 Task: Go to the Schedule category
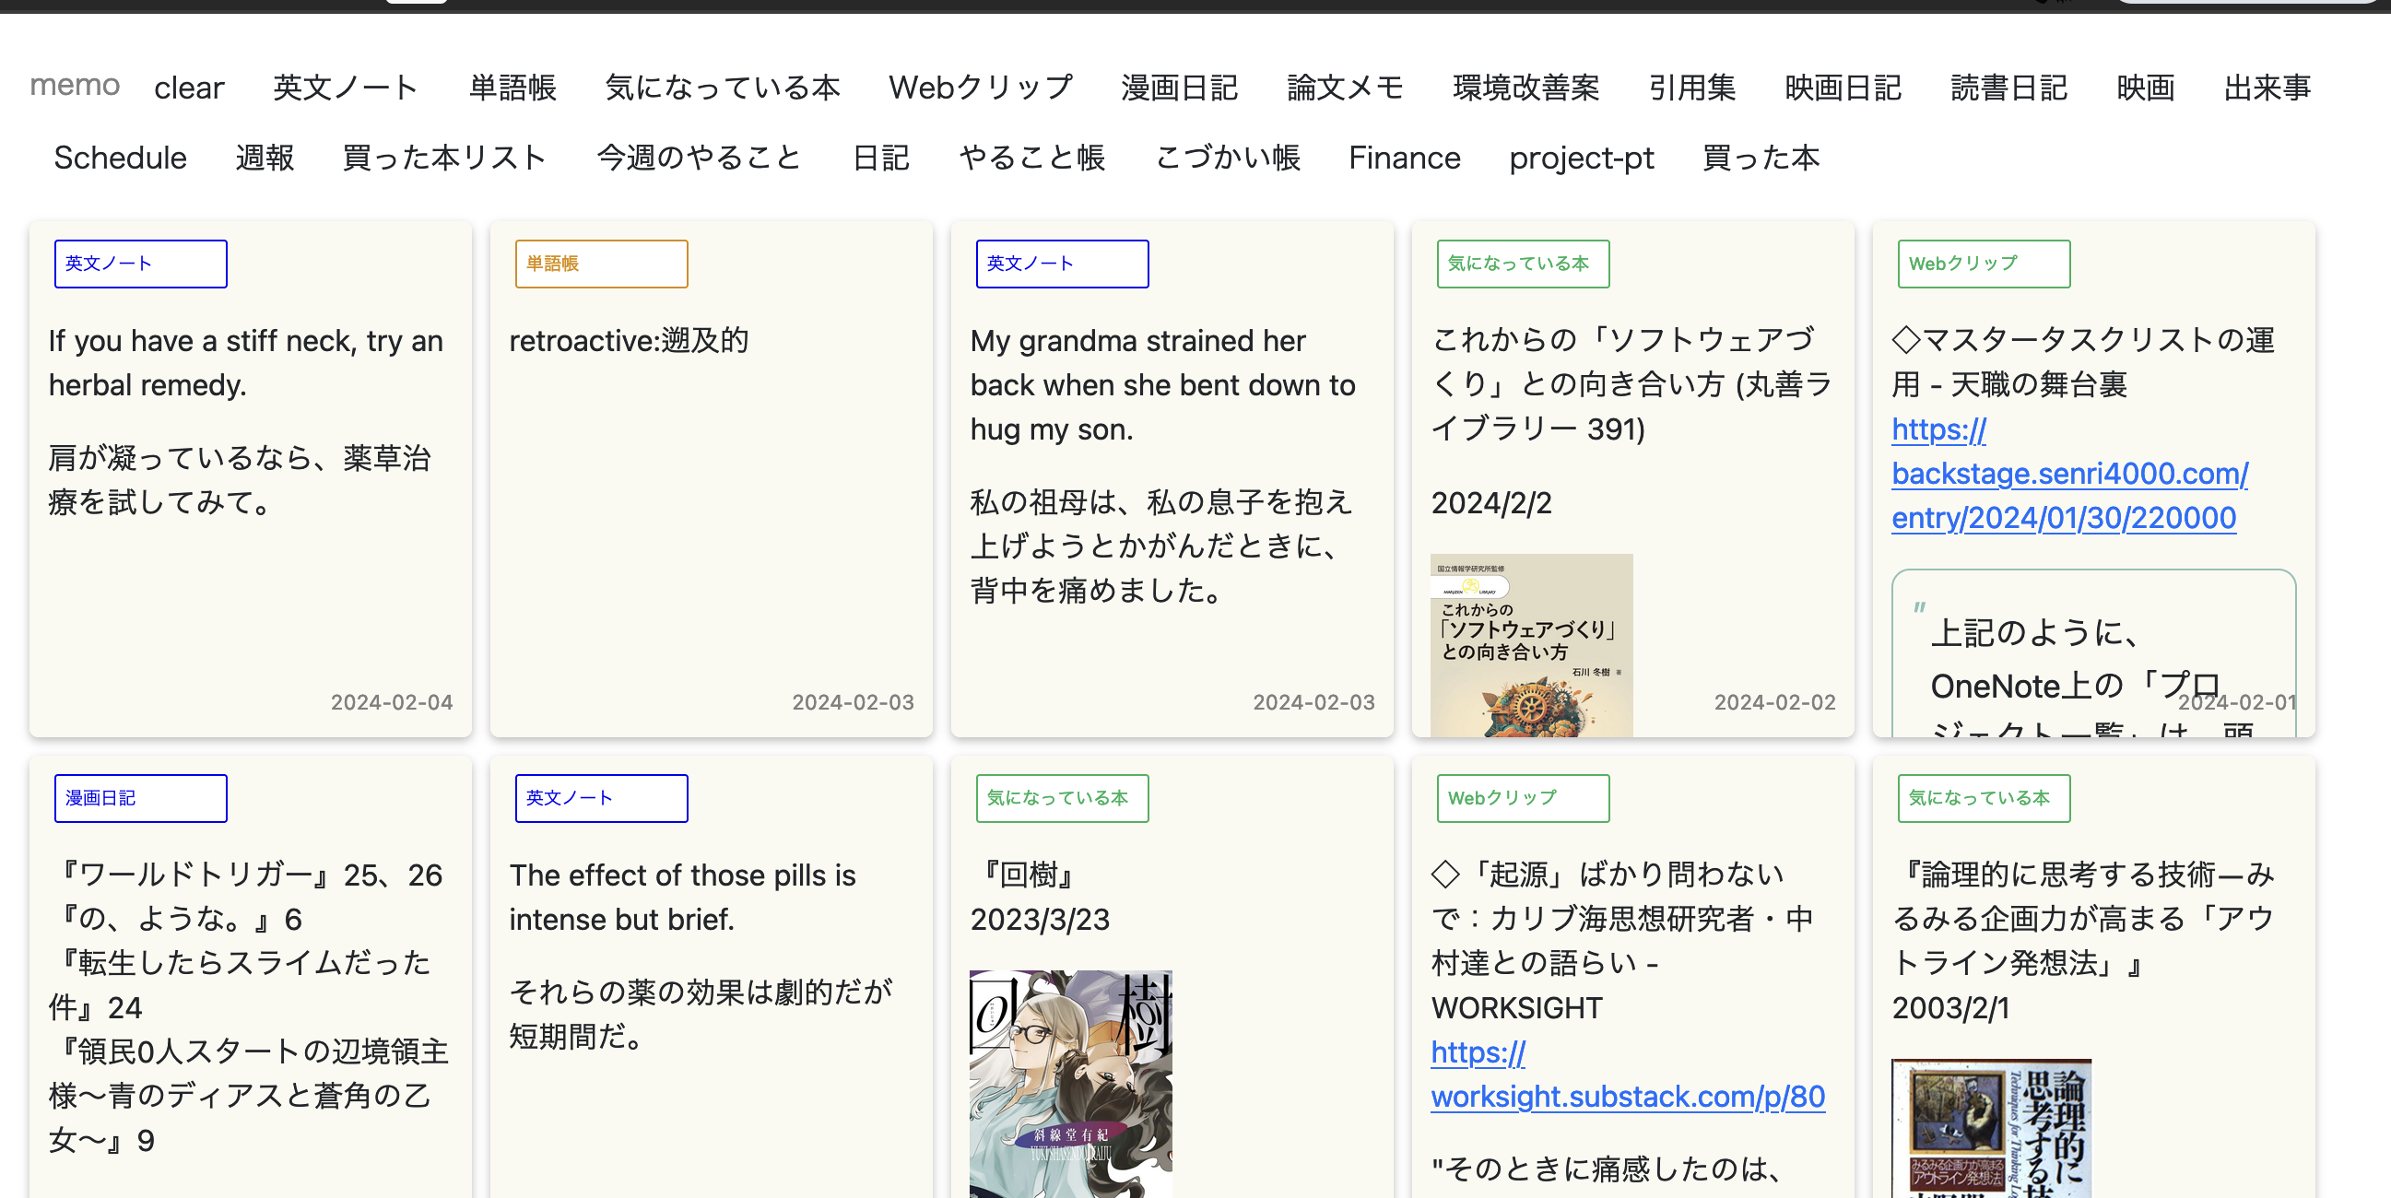tap(120, 158)
